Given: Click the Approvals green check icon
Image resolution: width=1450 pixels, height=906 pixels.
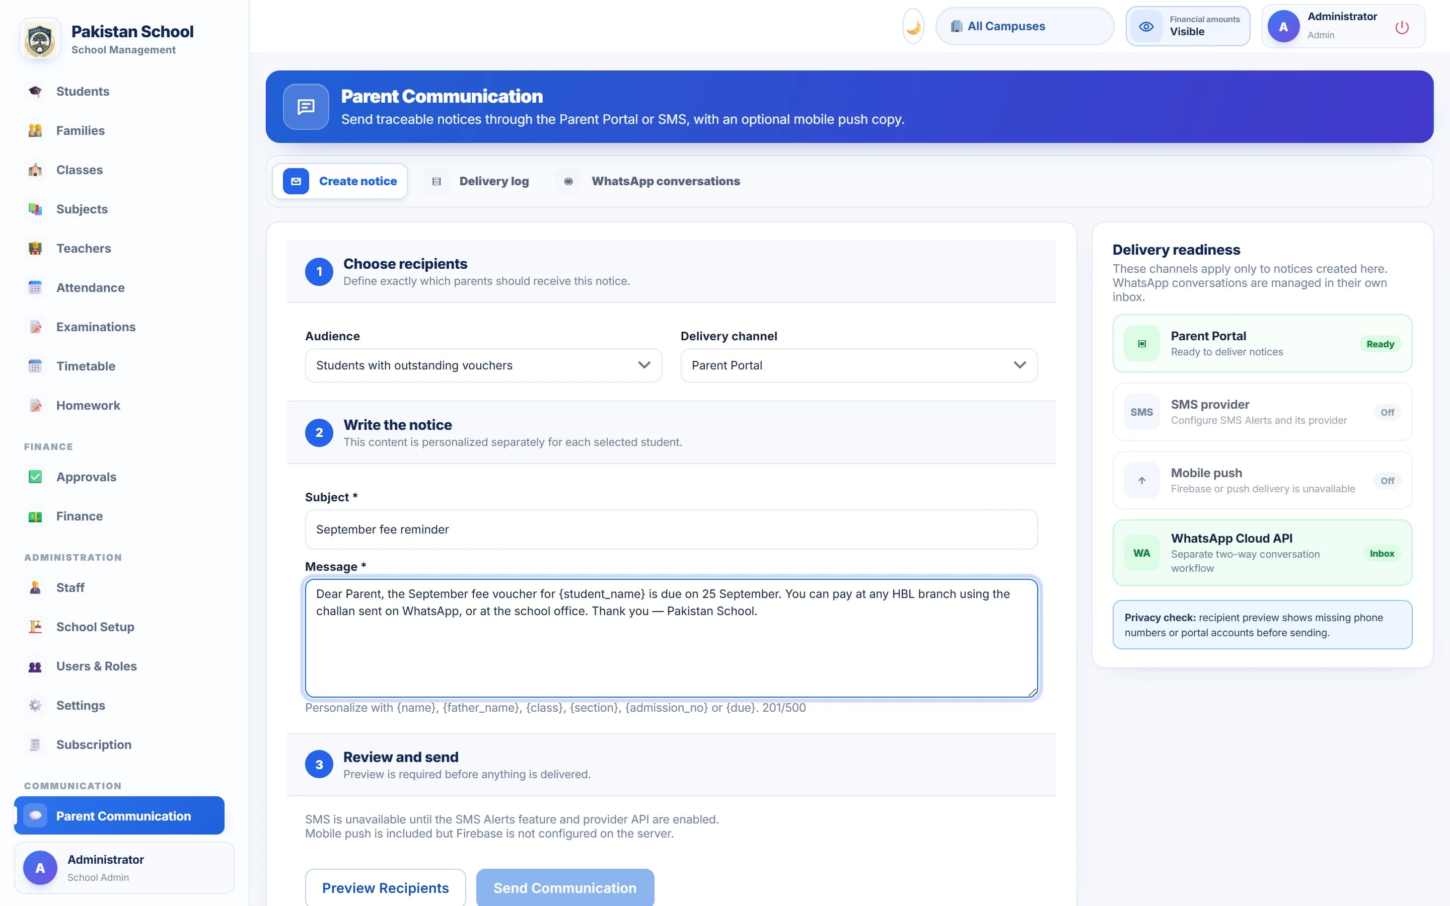Looking at the screenshot, I should coord(35,477).
